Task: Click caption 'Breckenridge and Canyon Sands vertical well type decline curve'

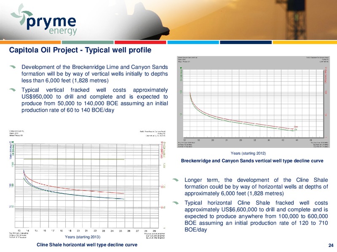Action: [252, 161]
